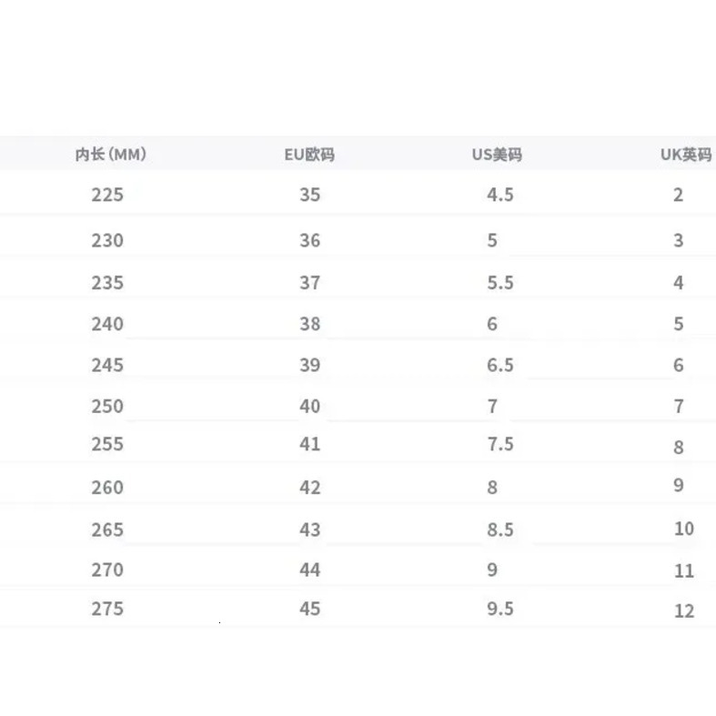
Task: Select UK size 10 value
Action: [684, 529]
